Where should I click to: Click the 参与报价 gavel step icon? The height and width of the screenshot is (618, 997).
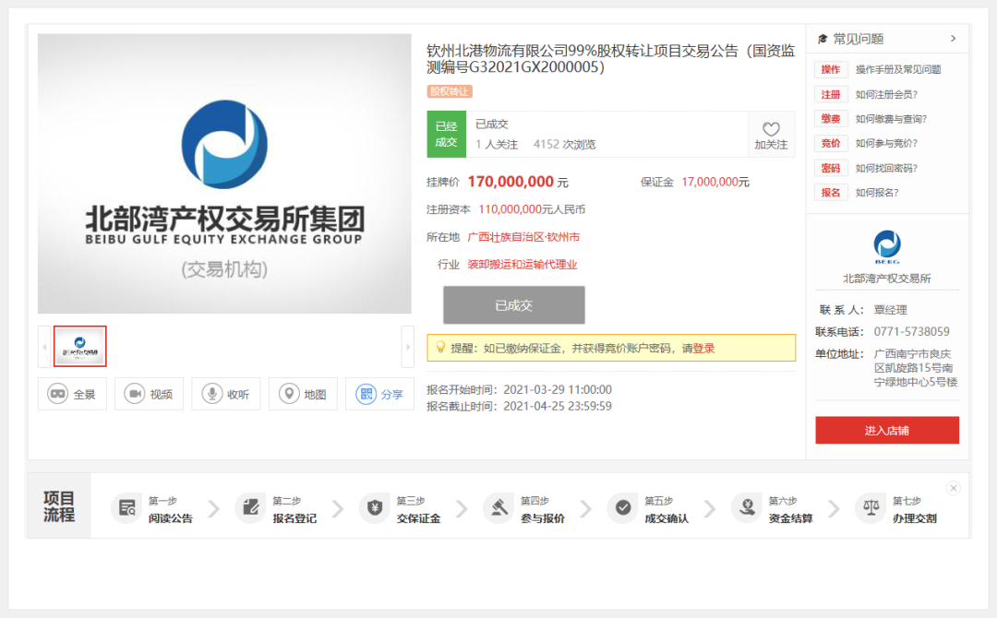pos(498,508)
